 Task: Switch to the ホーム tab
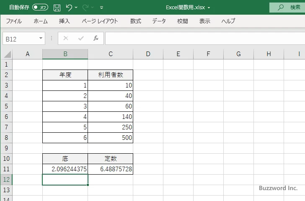tap(41, 21)
